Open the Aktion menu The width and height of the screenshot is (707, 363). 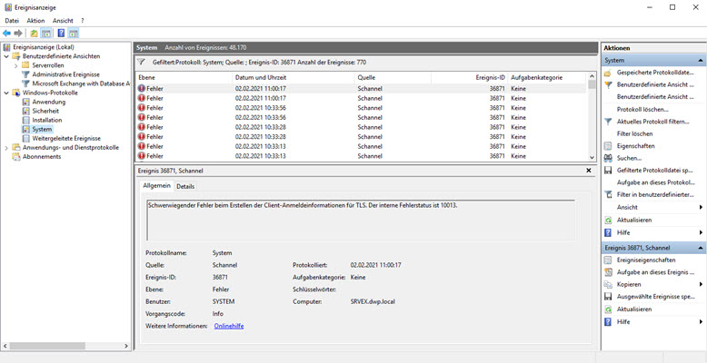[35, 20]
